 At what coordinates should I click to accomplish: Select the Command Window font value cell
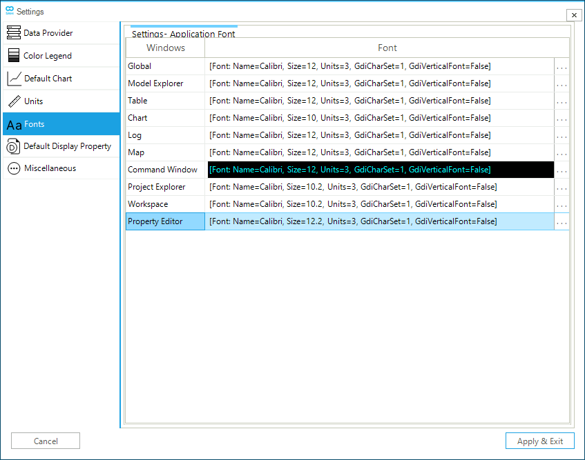click(380, 170)
